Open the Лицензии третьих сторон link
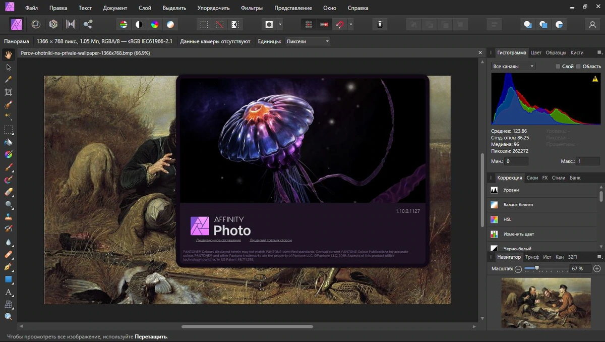 coord(271,241)
